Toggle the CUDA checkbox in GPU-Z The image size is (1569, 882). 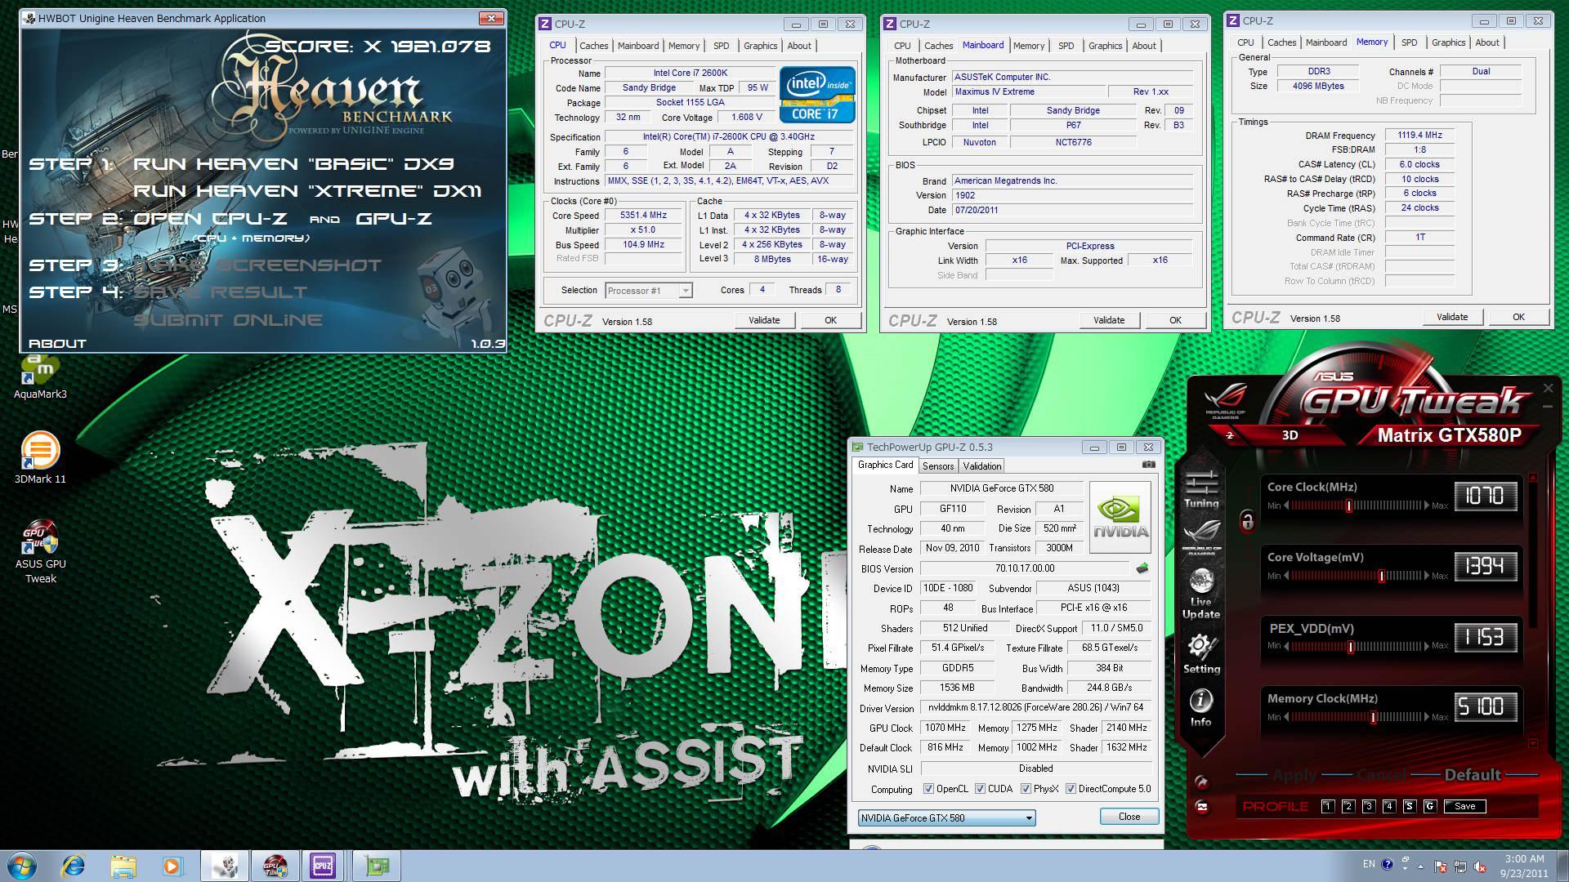pos(980,789)
